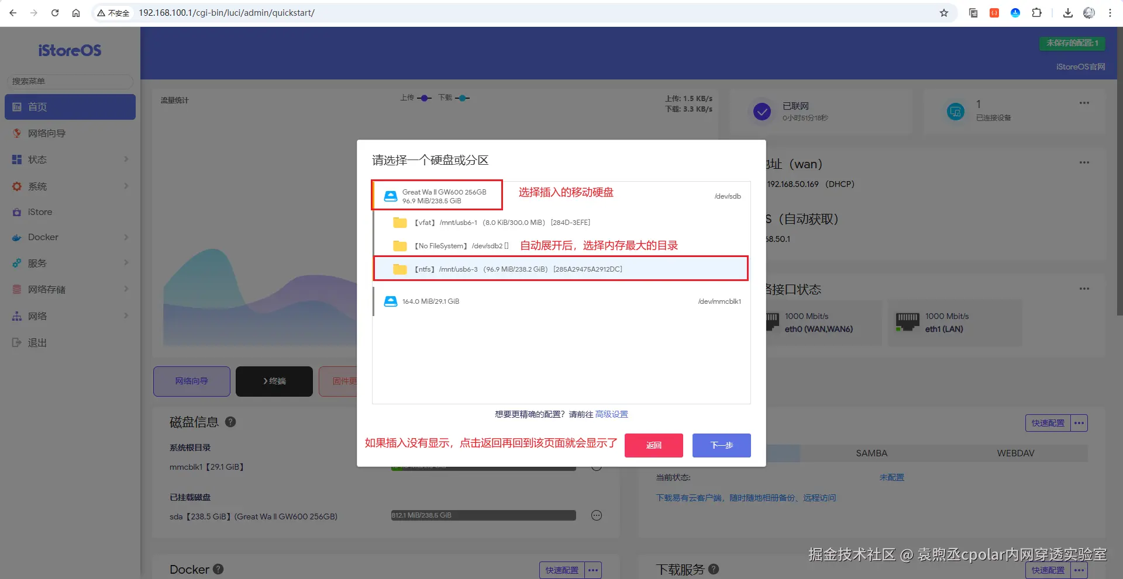
Task: Open the wan address card menu
Action: tap(1084, 162)
